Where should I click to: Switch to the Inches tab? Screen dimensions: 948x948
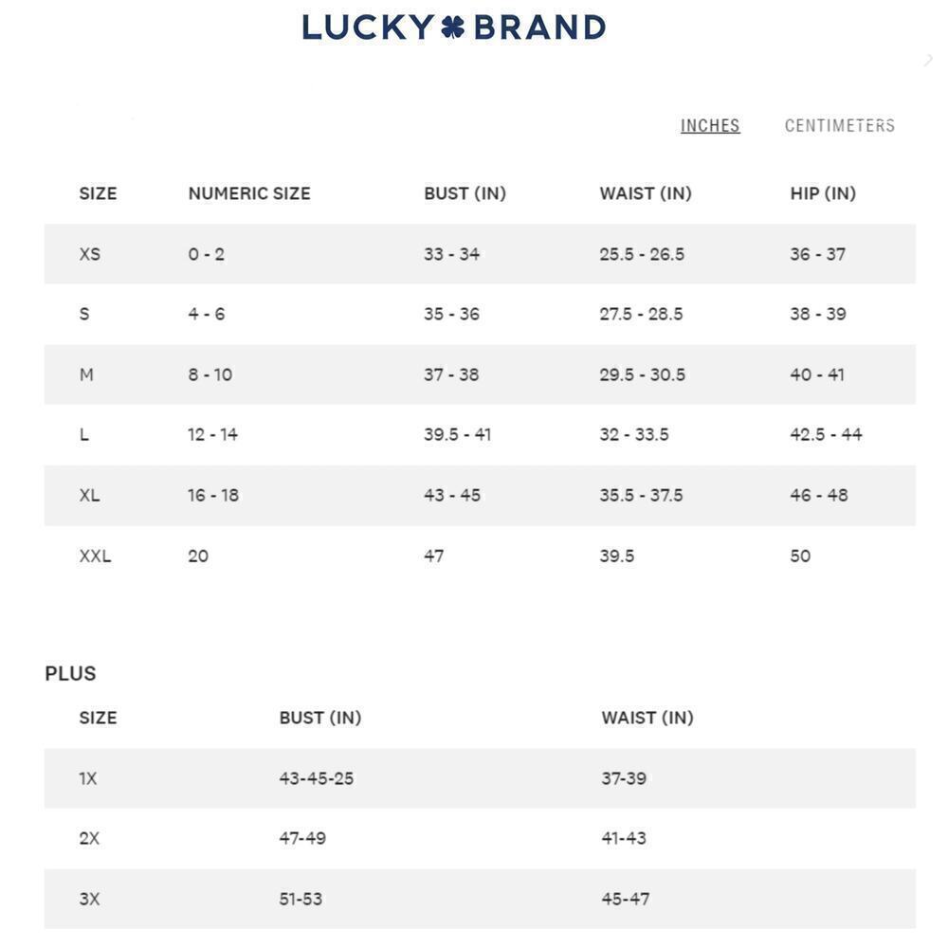point(710,125)
